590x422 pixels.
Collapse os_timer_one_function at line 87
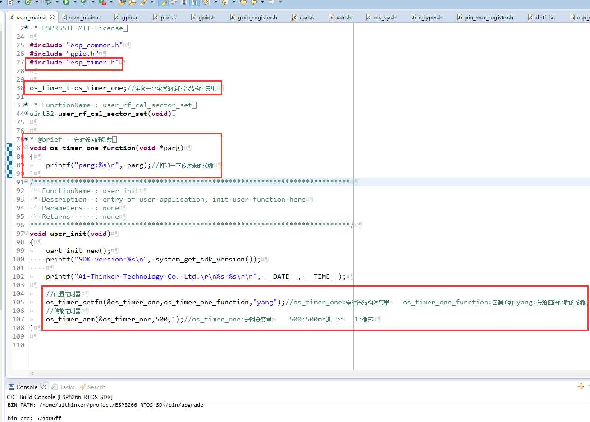click(27, 148)
